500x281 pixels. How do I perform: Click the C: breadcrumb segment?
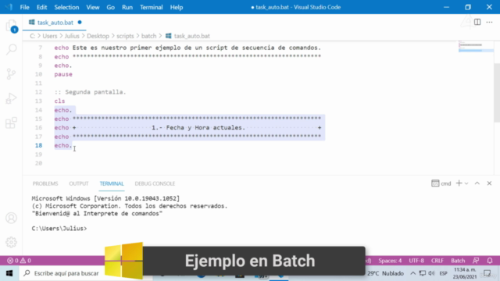pos(32,36)
